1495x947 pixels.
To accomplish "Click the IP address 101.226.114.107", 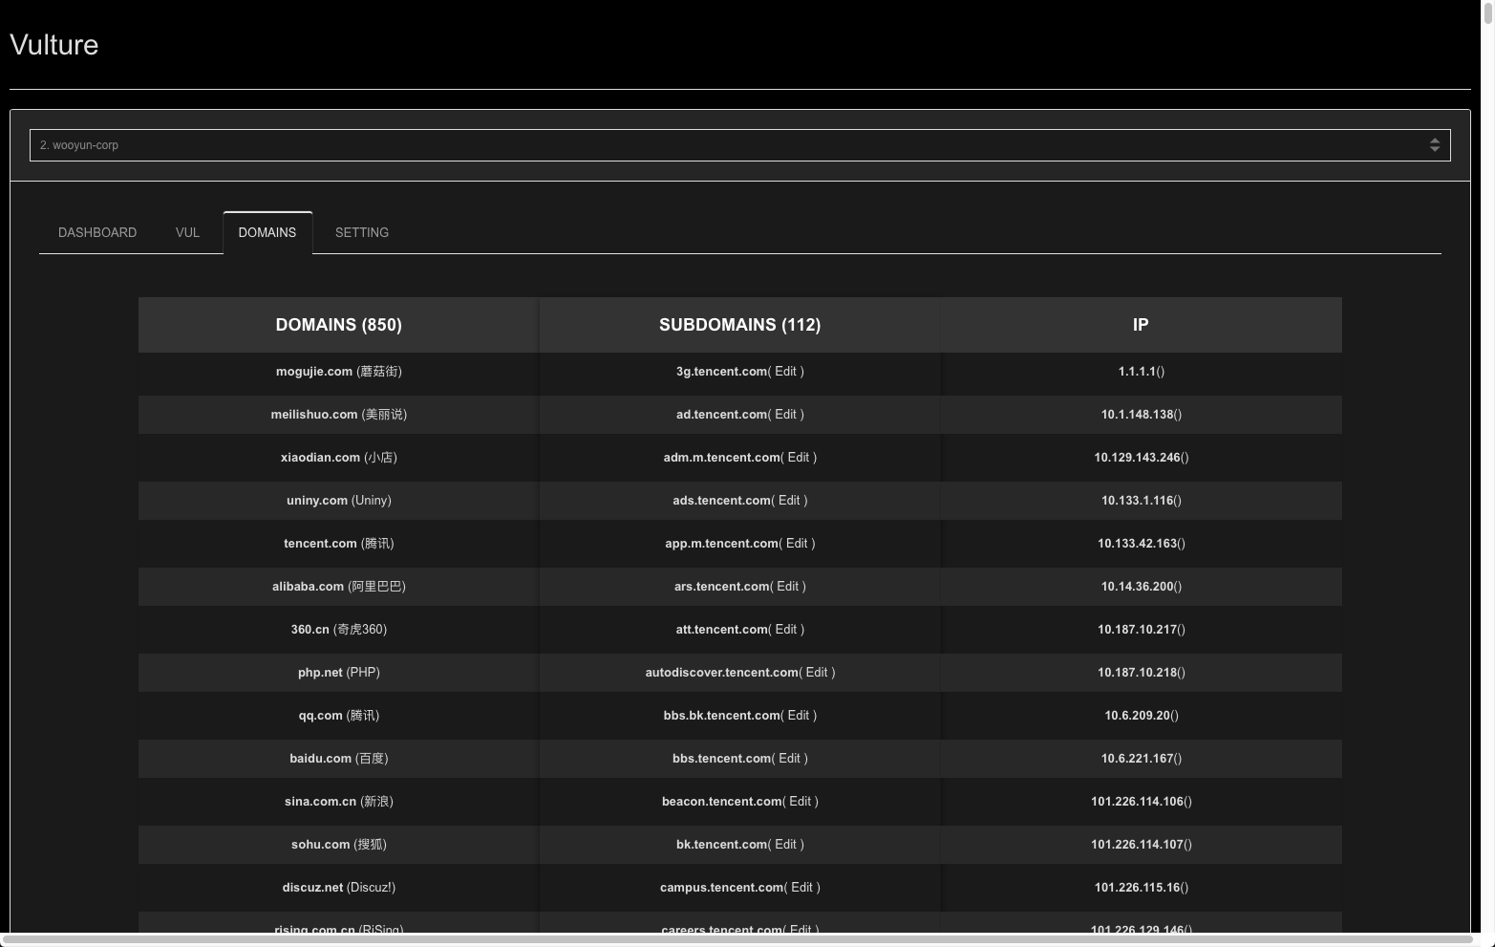I will [1137, 845].
